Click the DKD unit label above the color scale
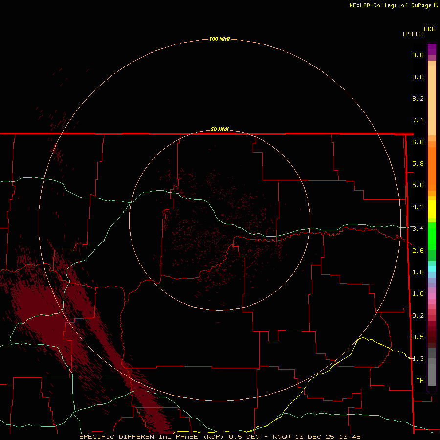The width and height of the screenshot is (440, 440). [430, 29]
